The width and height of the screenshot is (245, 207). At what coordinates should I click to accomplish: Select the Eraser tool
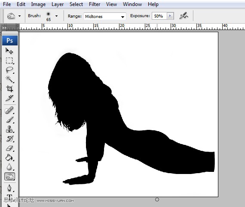pyautogui.click(x=9, y=148)
